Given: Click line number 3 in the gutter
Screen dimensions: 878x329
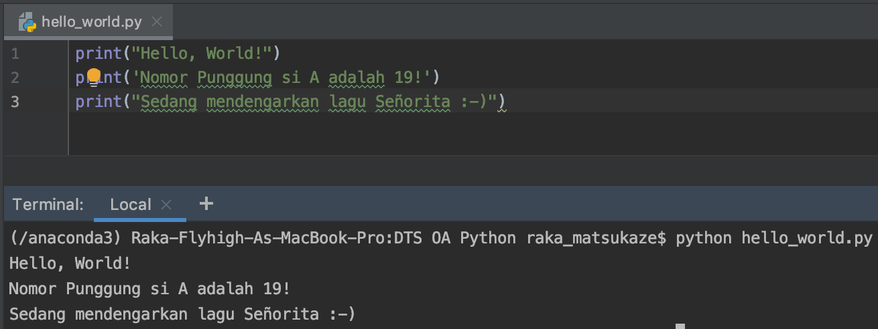Looking at the screenshot, I should tap(15, 102).
